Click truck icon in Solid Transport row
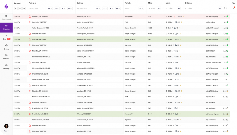 pos(175,28)
